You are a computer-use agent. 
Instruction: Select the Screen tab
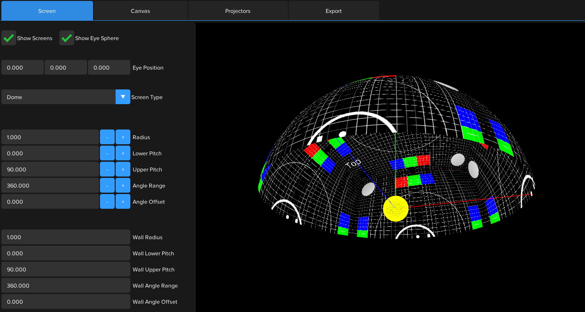[47, 11]
